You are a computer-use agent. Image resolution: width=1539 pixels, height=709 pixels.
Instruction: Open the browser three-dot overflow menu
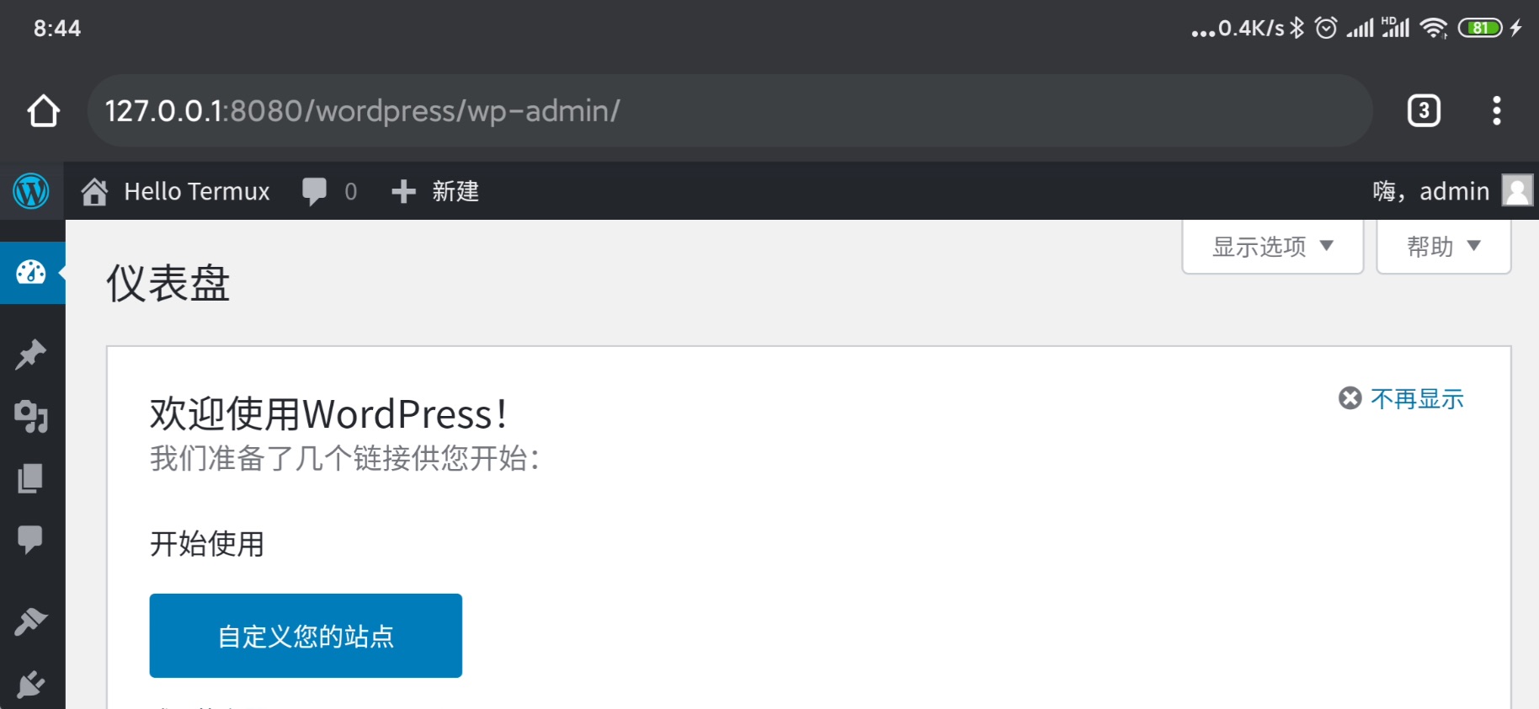click(1496, 110)
